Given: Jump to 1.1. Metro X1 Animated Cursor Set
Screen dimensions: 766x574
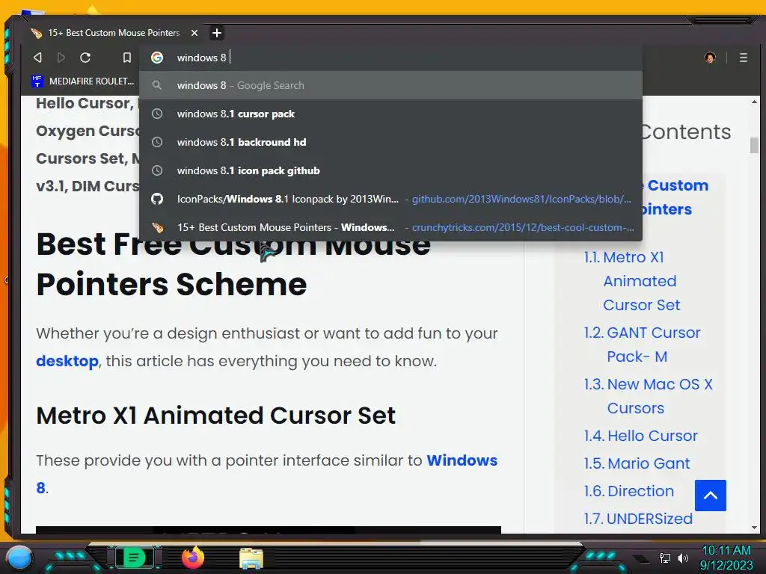Looking at the screenshot, I should 632,281.
